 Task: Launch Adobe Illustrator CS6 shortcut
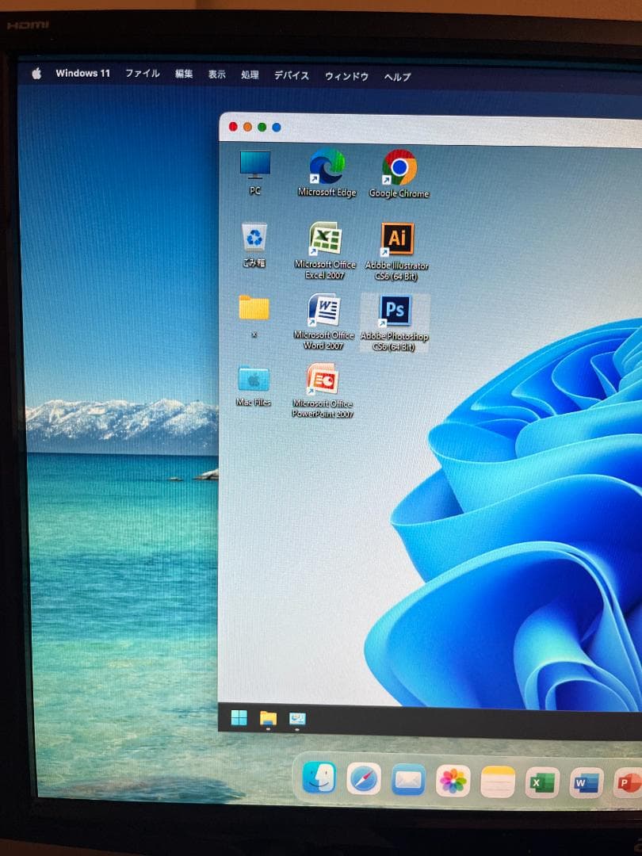coord(397,239)
